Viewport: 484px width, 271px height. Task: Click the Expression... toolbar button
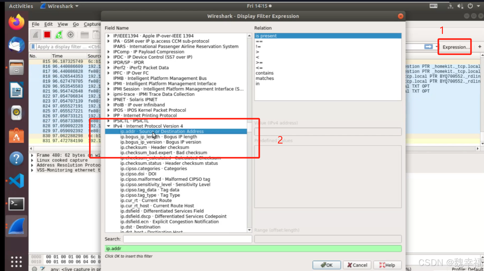pos(456,47)
